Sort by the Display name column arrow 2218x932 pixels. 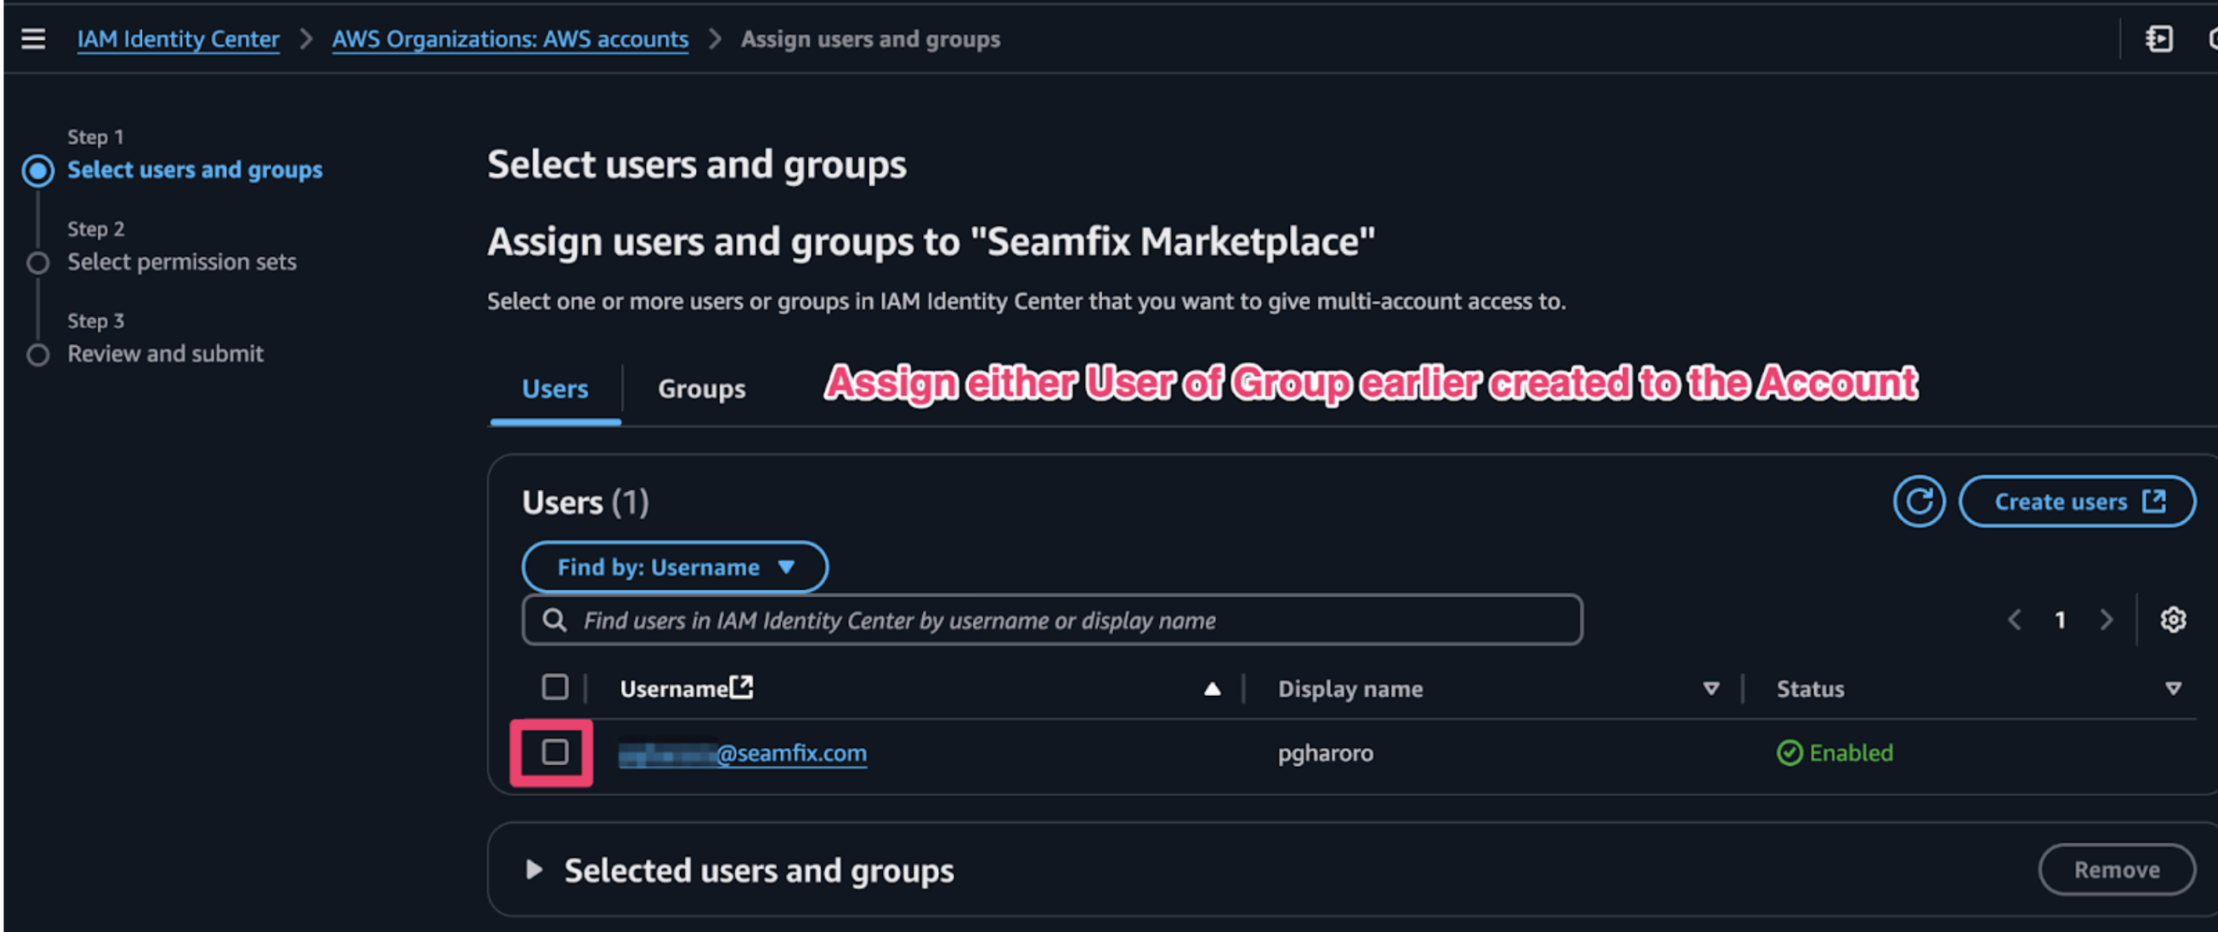[1710, 689]
